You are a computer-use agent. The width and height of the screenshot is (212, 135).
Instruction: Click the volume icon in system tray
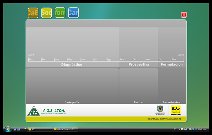[x=196, y=129]
